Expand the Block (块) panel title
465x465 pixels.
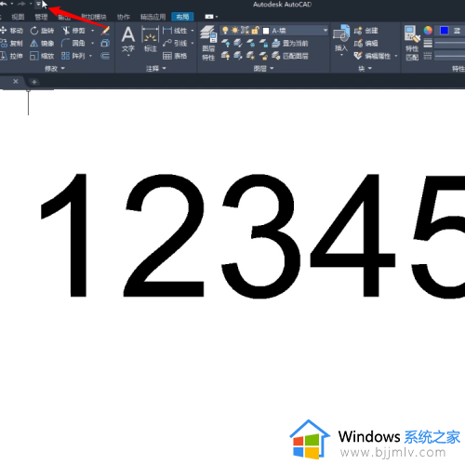click(365, 69)
